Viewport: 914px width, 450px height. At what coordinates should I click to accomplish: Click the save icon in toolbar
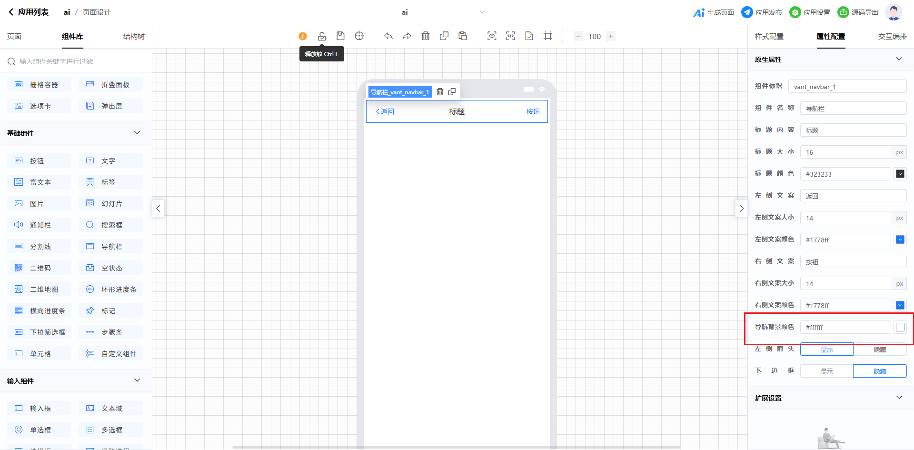[340, 36]
